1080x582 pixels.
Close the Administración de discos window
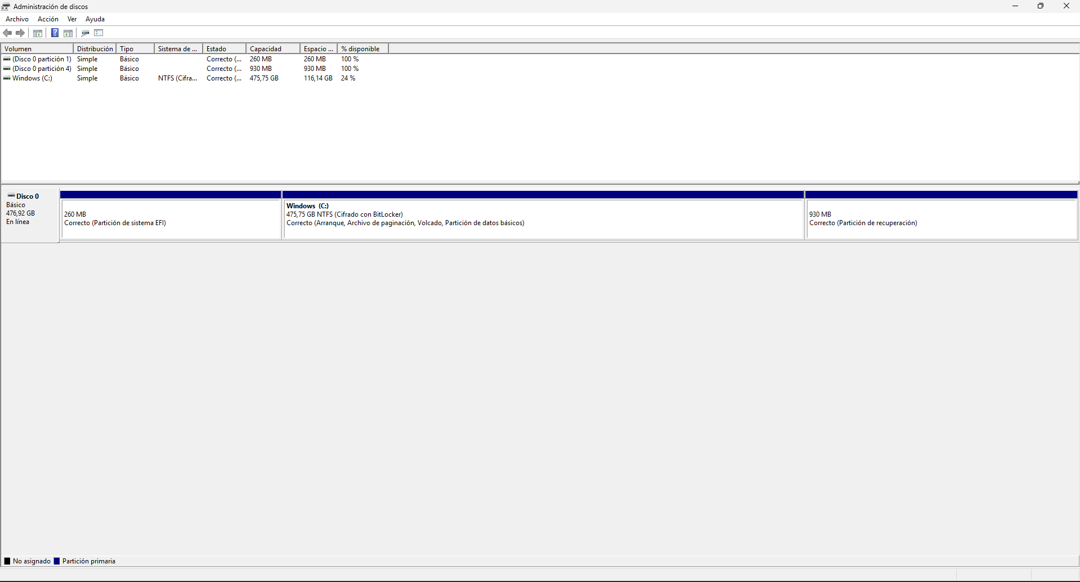click(1066, 6)
